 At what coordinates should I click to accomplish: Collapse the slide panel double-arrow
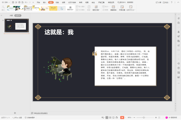pyautogui.click(x=1, y=15)
